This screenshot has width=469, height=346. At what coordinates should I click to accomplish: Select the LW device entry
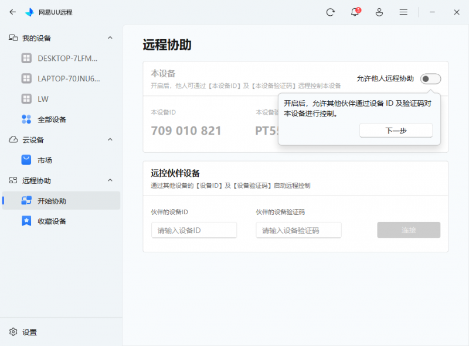tap(41, 99)
